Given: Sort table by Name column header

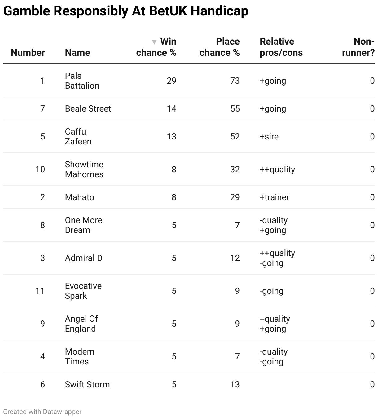Looking at the screenshot, I should click(77, 53).
